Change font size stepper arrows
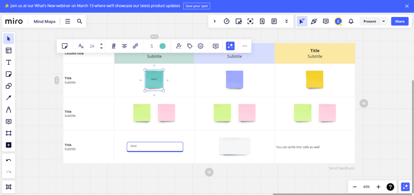 (x=101, y=46)
